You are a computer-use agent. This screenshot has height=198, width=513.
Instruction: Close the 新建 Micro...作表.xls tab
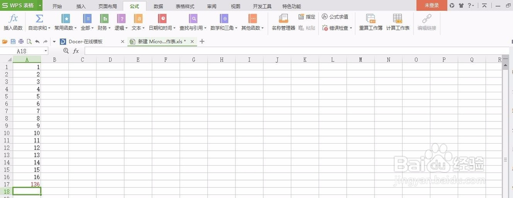click(192, 42)
